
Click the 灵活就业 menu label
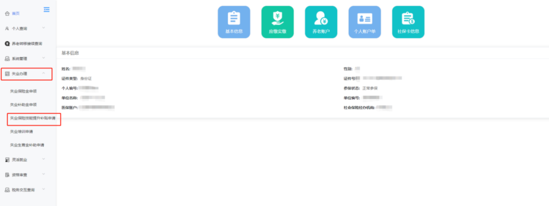pos(19,160)
